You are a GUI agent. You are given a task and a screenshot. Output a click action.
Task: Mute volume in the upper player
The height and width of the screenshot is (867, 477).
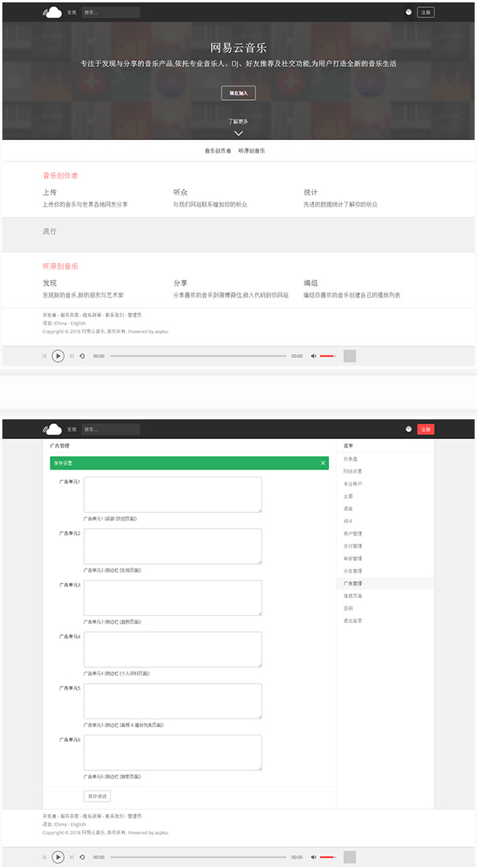point(313,356)
